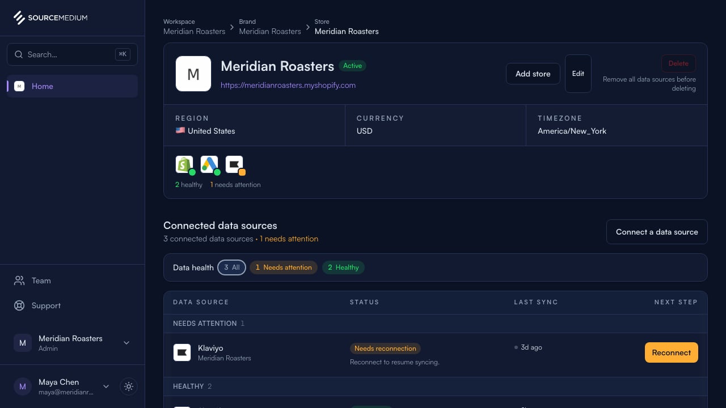Click the Edit button
This screenshot has height=408, width=726.
point(578,74)
